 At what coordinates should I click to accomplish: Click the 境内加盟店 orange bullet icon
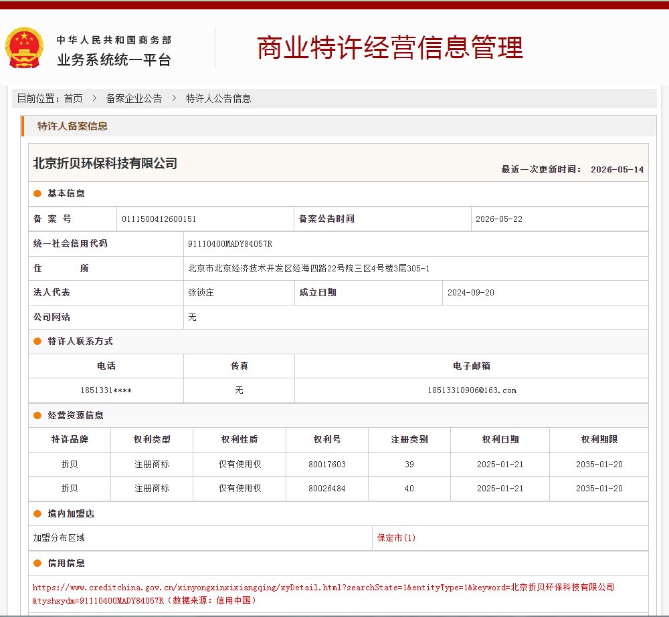coord(37,514)
